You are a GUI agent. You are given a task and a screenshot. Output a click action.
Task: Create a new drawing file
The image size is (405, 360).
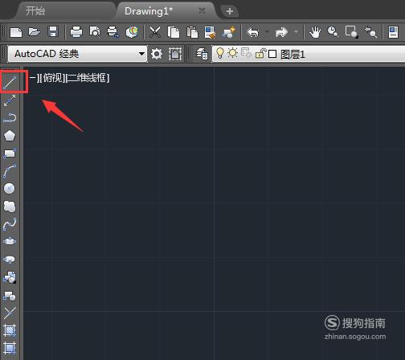[x=16, y=32]
